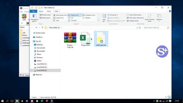Viewport: 183px width, 103px height.
Task: Open the Windows Start menu
Action: click(2, 101)
